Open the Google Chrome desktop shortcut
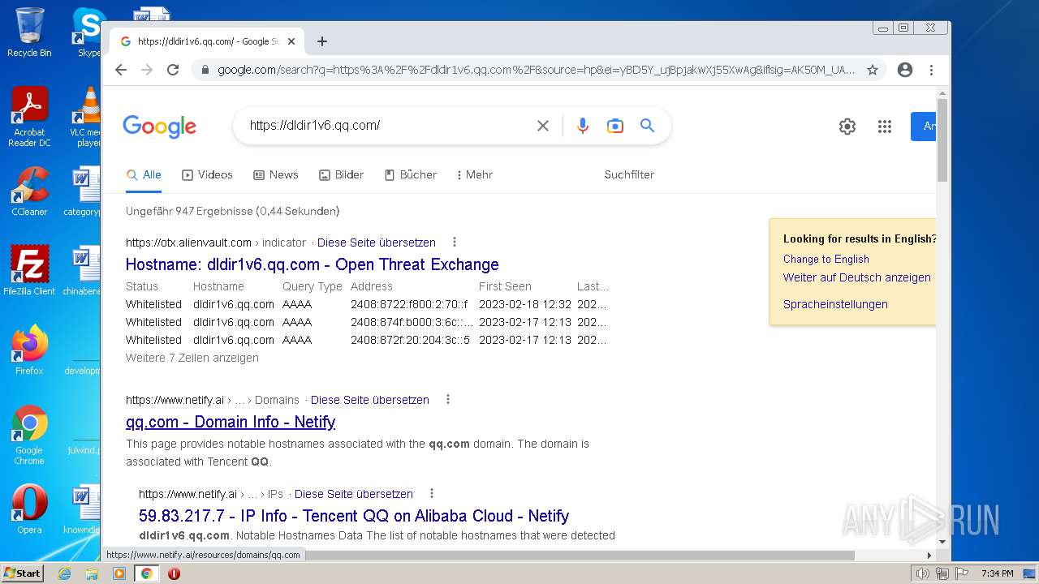Screen dimensions: 1039x584 [x=29, y=435]
